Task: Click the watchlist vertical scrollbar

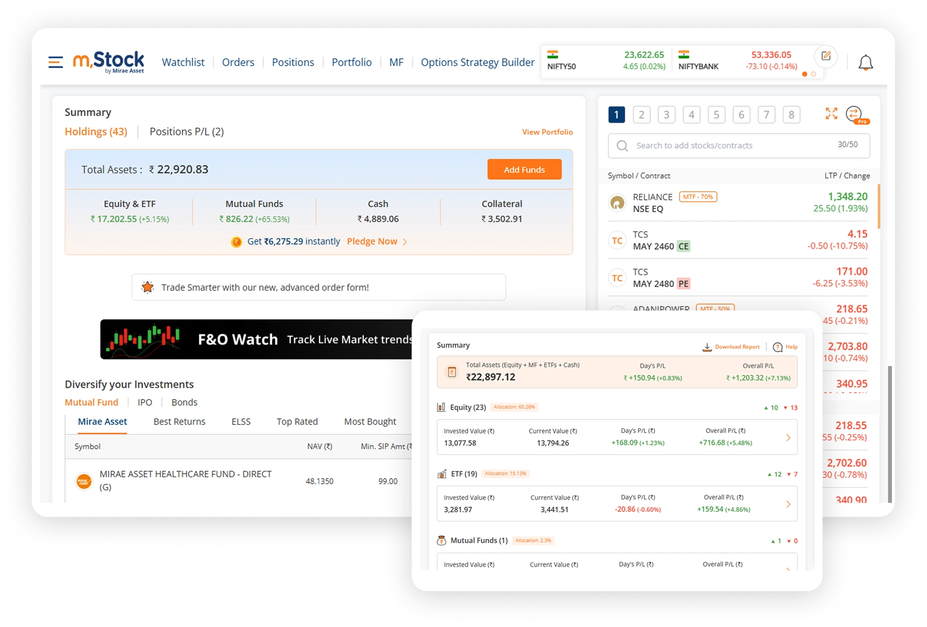Action: (x=879, y=206)
